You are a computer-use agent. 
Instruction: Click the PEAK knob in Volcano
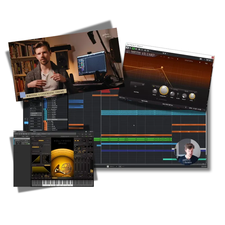click(172, 94)
